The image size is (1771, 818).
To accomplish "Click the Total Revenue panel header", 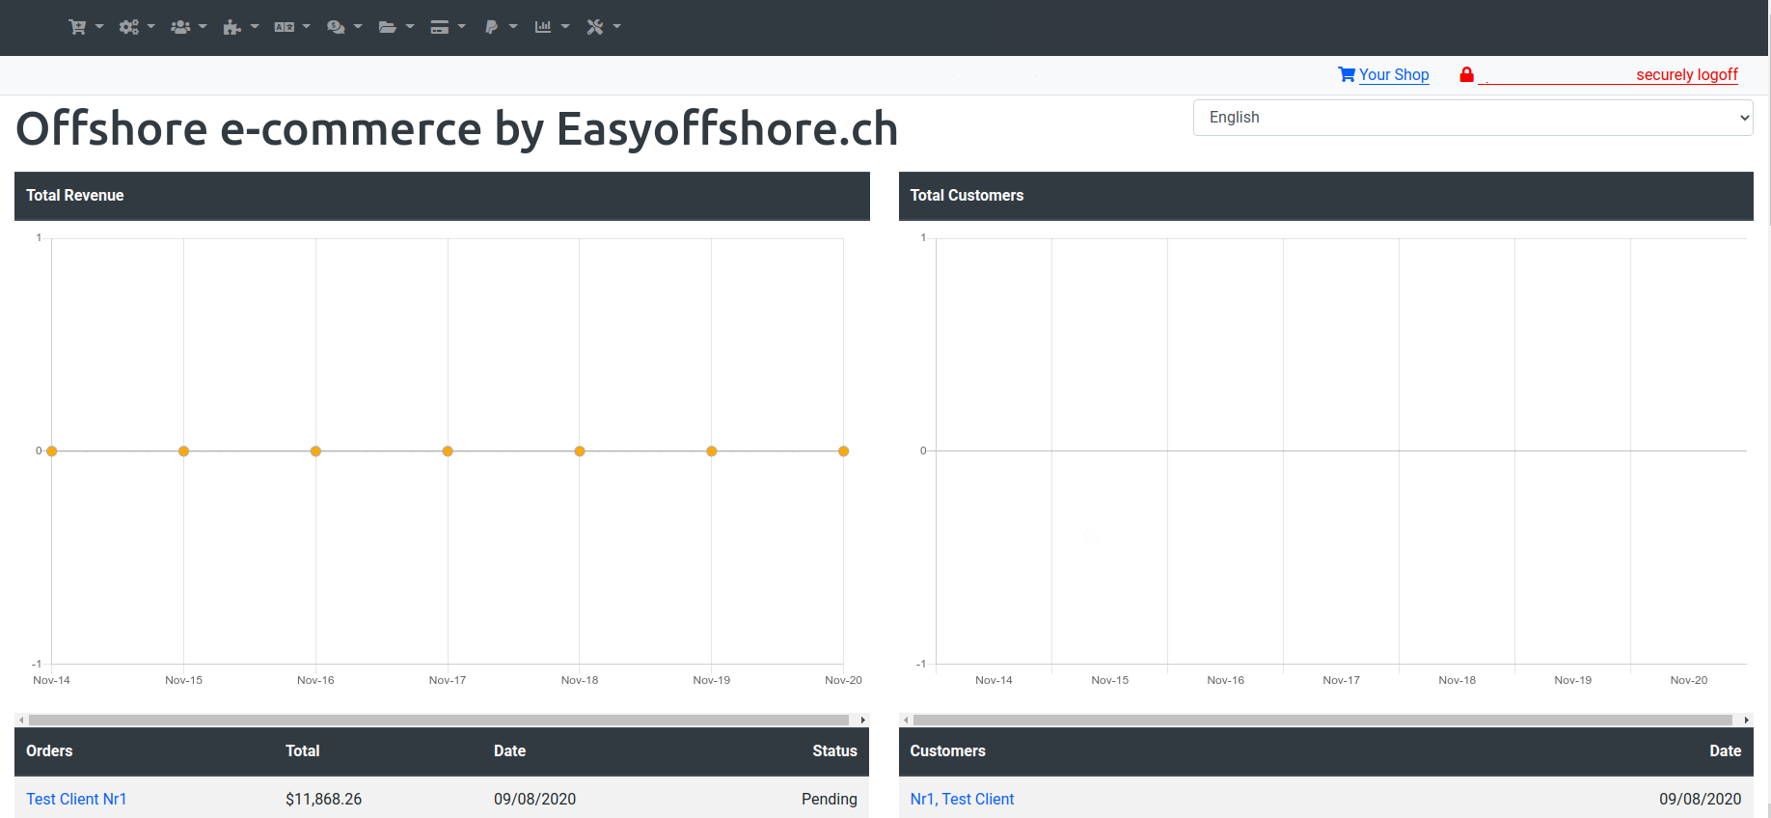I will pos(442,196).
